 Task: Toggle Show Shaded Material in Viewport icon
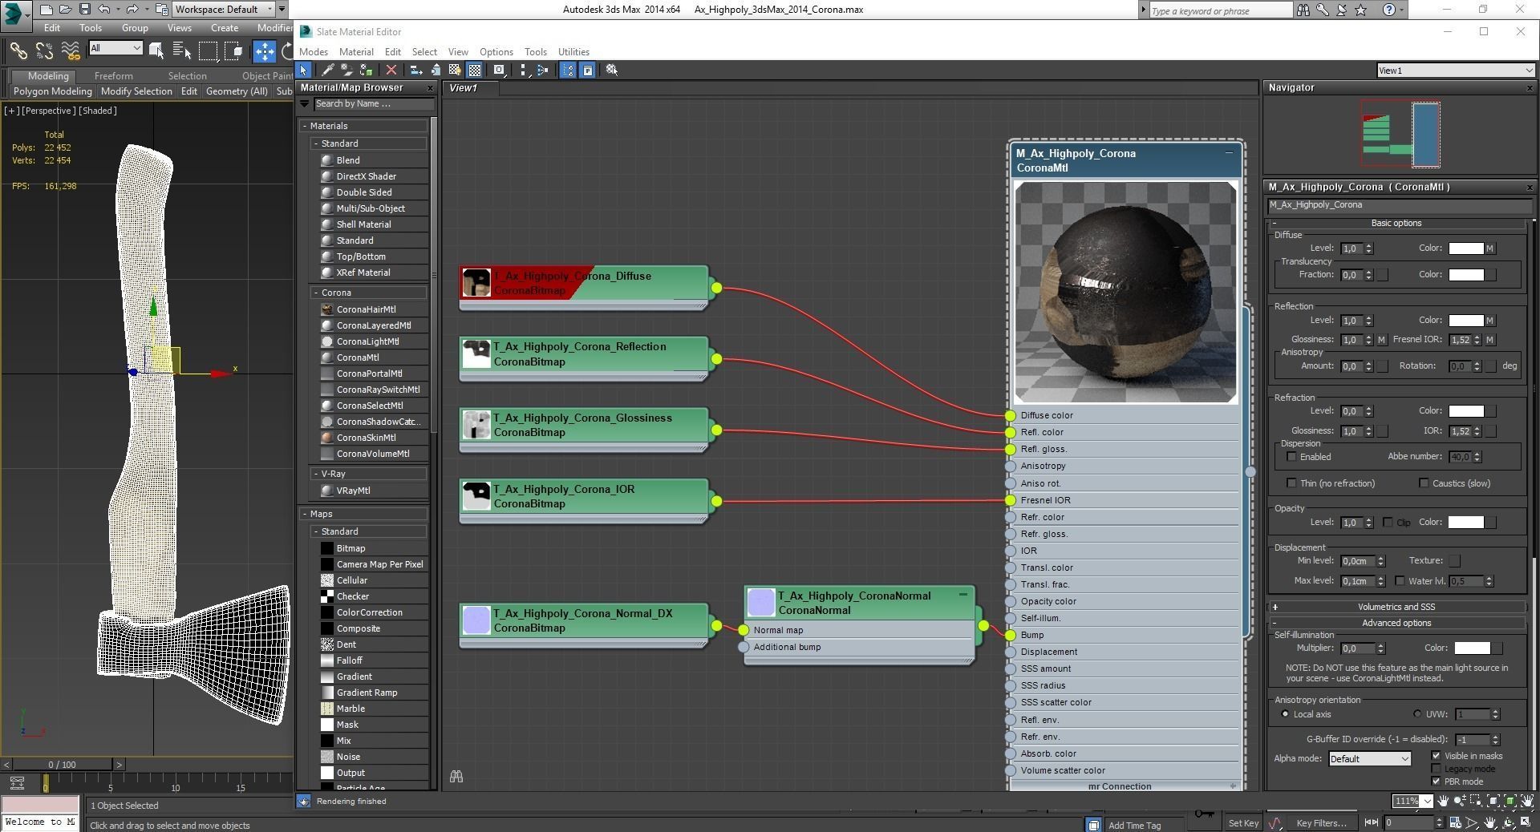(455, 71)
